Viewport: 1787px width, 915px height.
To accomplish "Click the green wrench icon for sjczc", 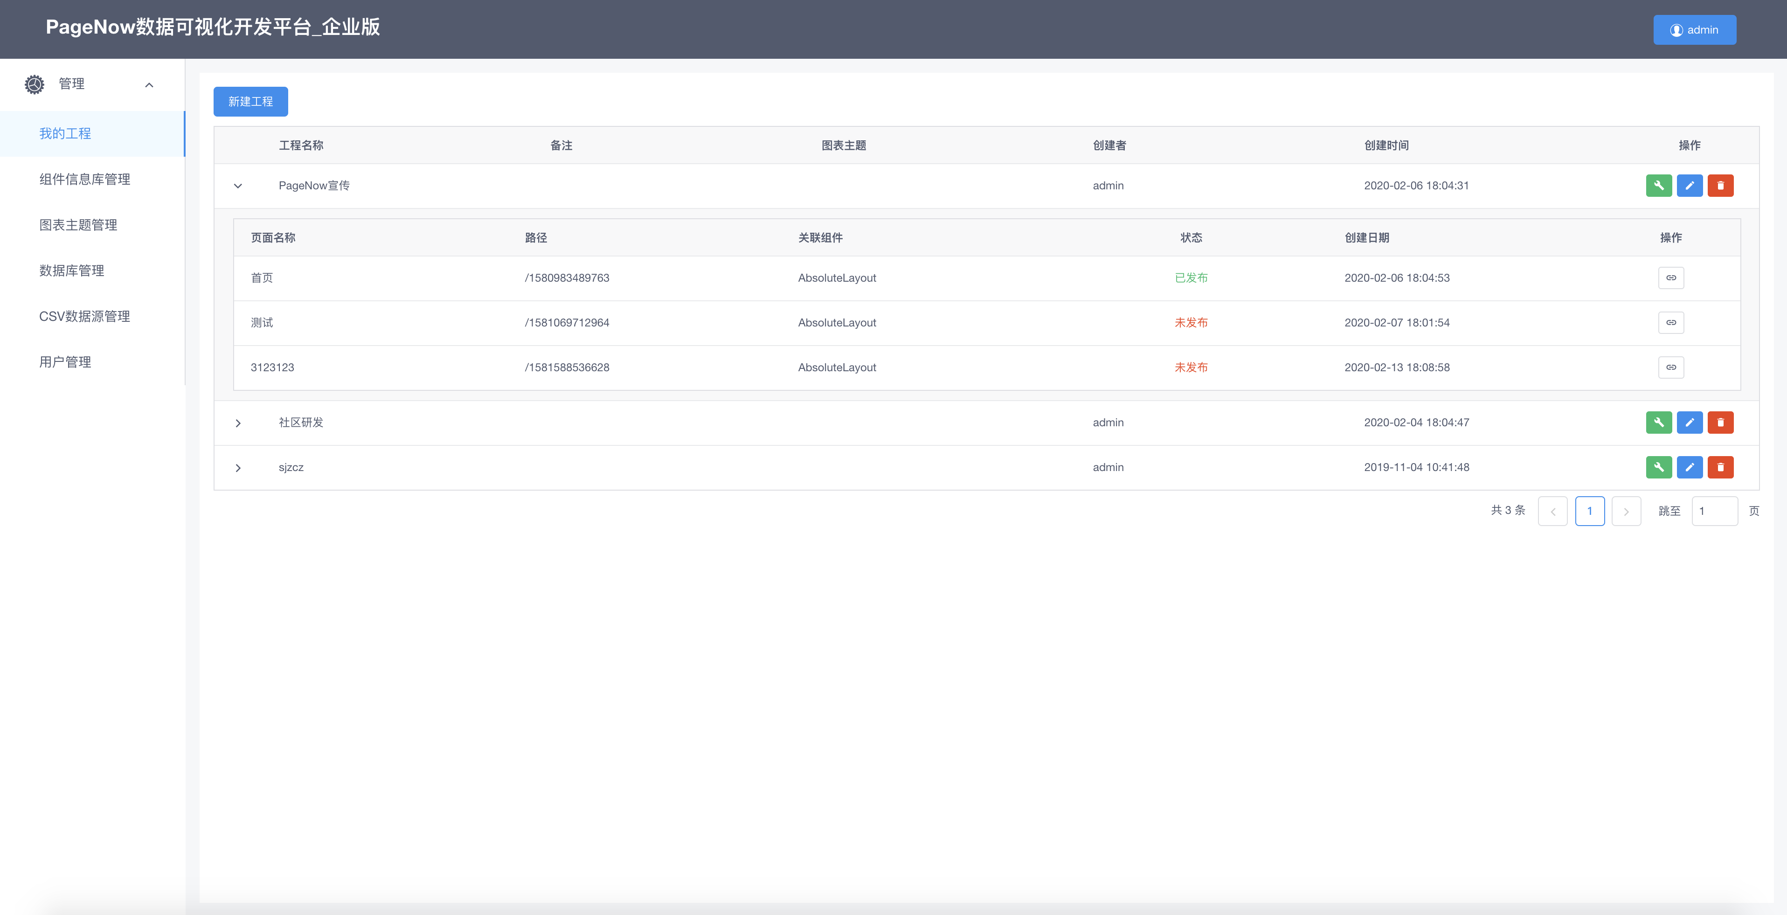I will (1659, 467).
